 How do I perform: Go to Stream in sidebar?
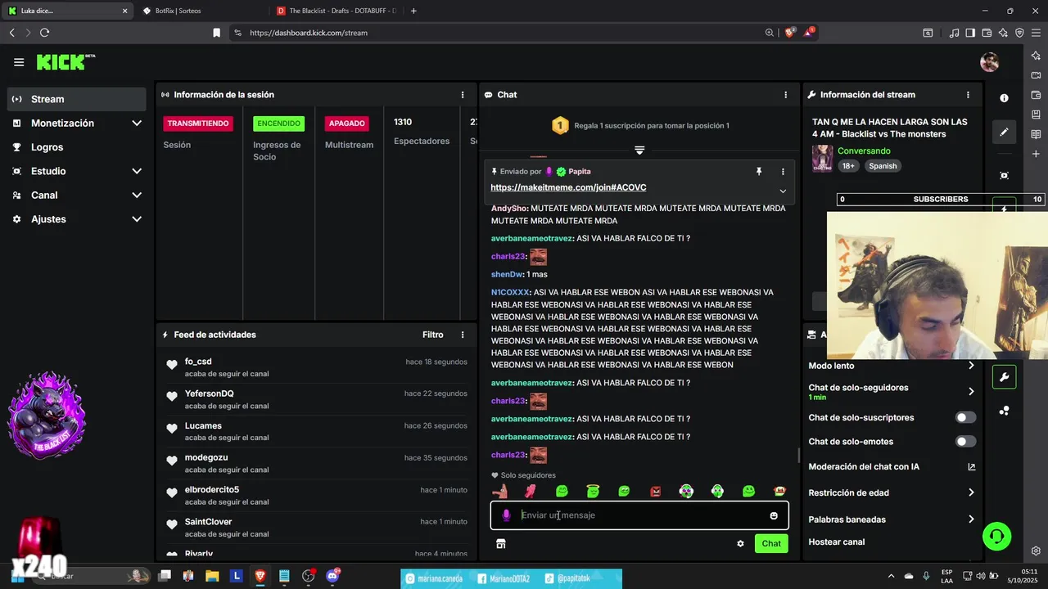click(x=76, y=99)
